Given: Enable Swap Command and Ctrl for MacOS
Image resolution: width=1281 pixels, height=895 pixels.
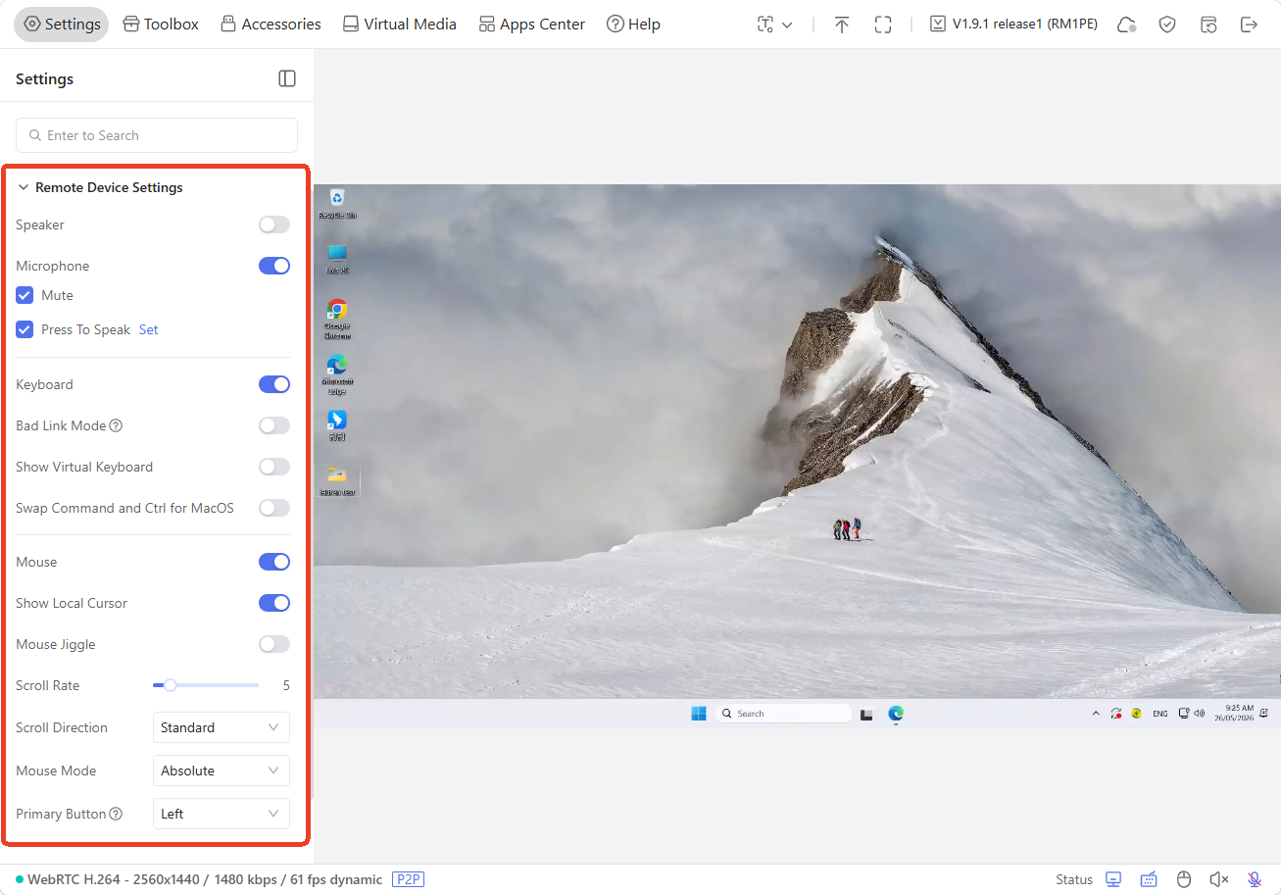Looking at the screenshot, I should click(274, 508).
